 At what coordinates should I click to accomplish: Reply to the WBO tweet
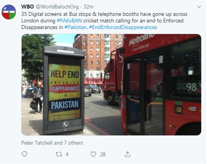tap(24, 154)
